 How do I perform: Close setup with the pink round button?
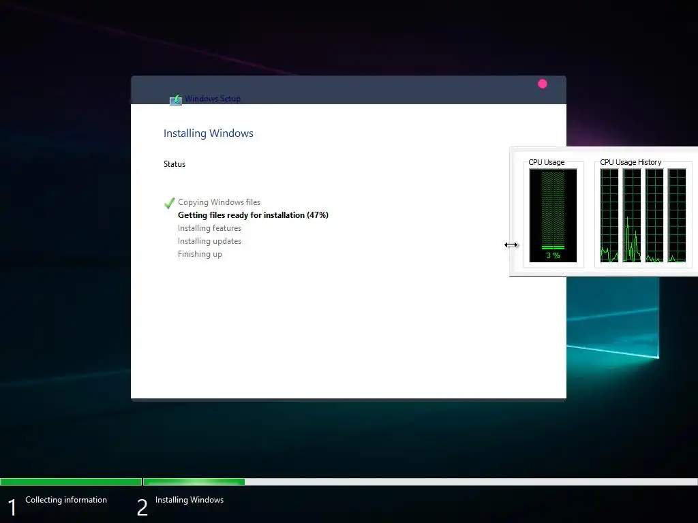(x=542, y=84)
